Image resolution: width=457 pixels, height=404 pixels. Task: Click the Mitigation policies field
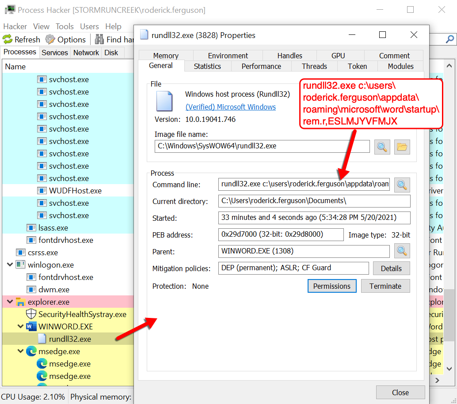(293, 268)
